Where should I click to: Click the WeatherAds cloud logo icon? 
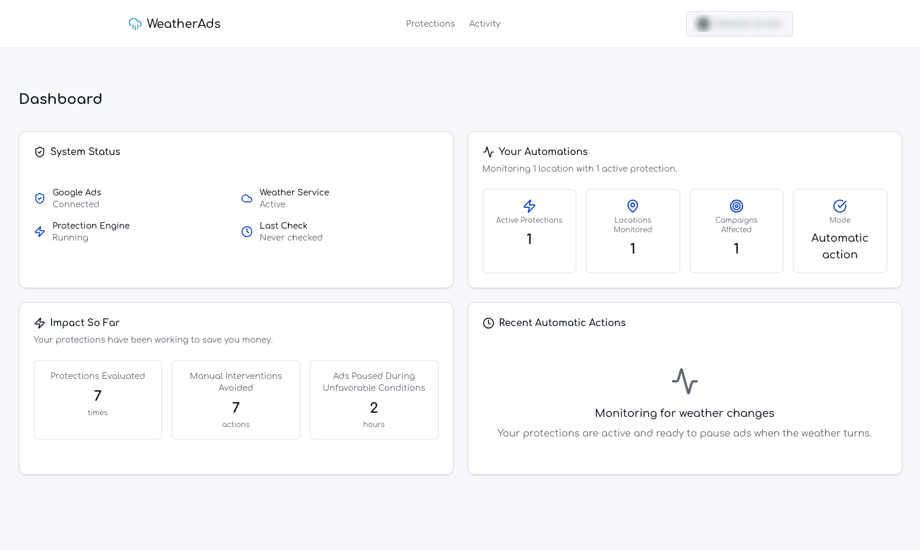(135, 23)
